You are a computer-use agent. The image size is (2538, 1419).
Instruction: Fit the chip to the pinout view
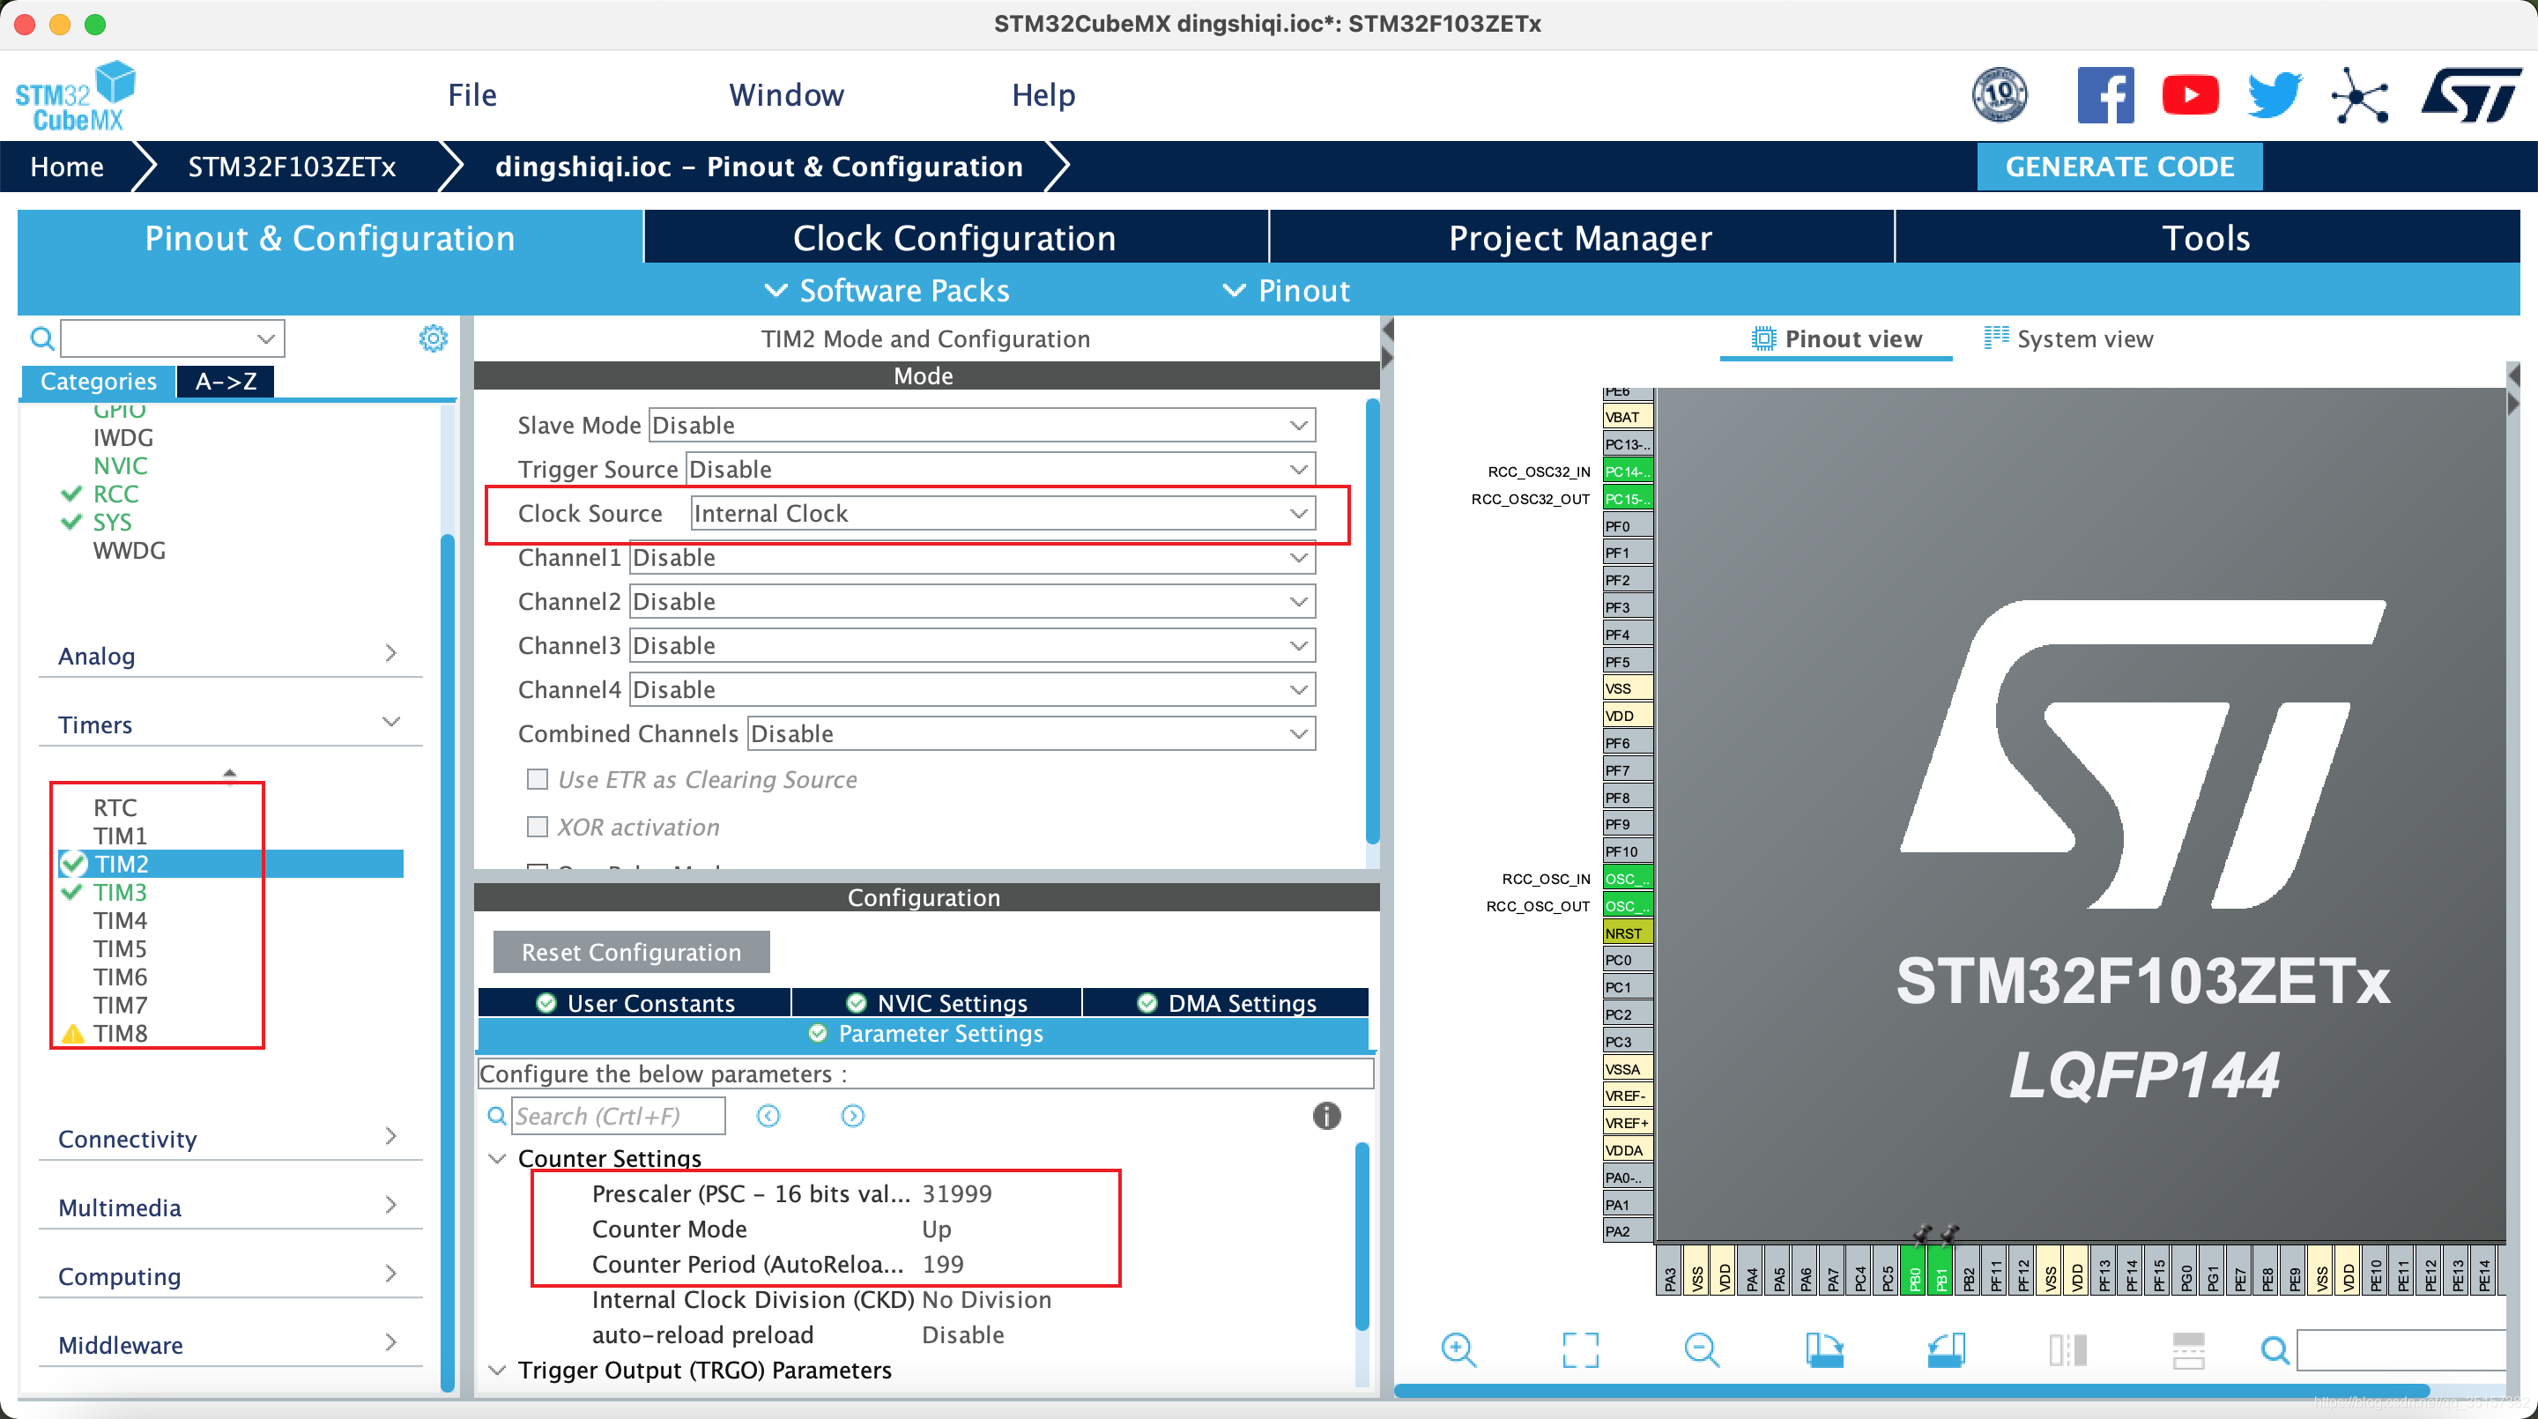1580,1349
